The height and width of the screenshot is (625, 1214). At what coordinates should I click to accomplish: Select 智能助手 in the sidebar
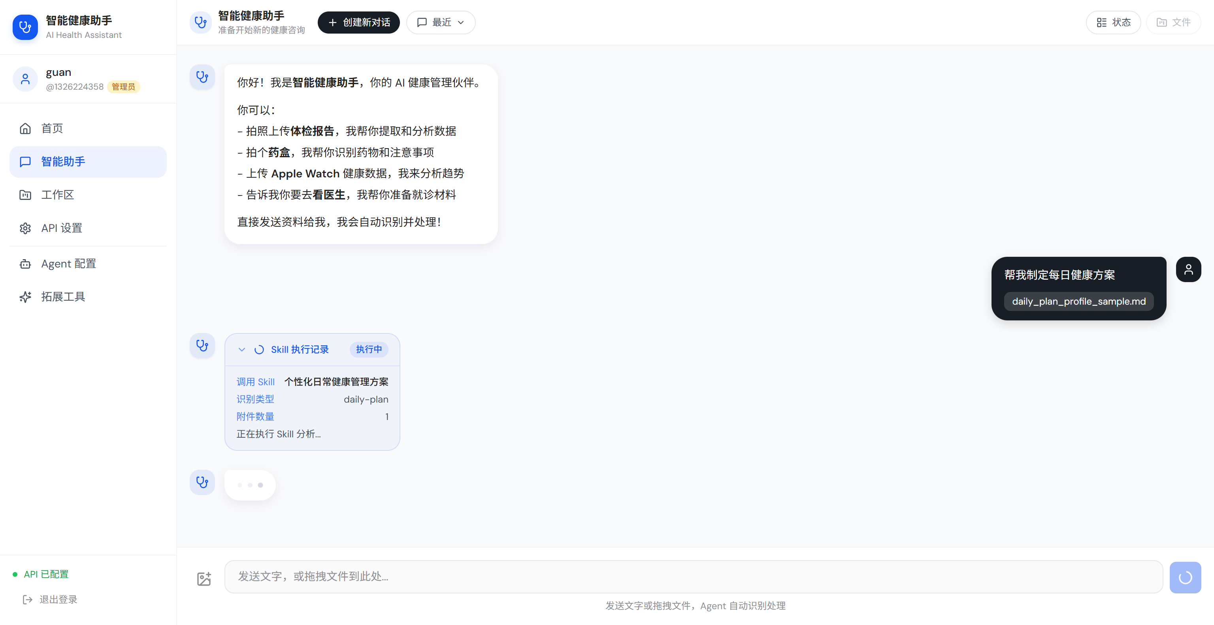(88, 162)
